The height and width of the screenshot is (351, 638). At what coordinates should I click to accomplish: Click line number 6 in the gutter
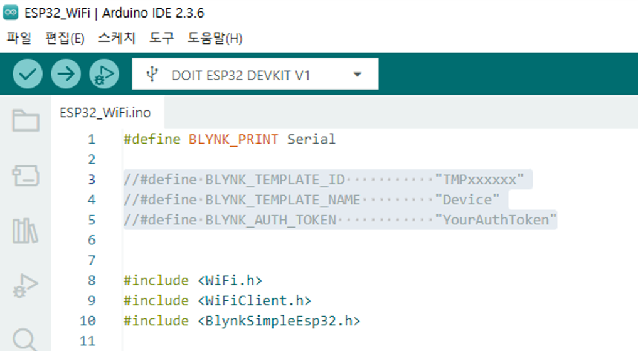(x=92, y=240)
